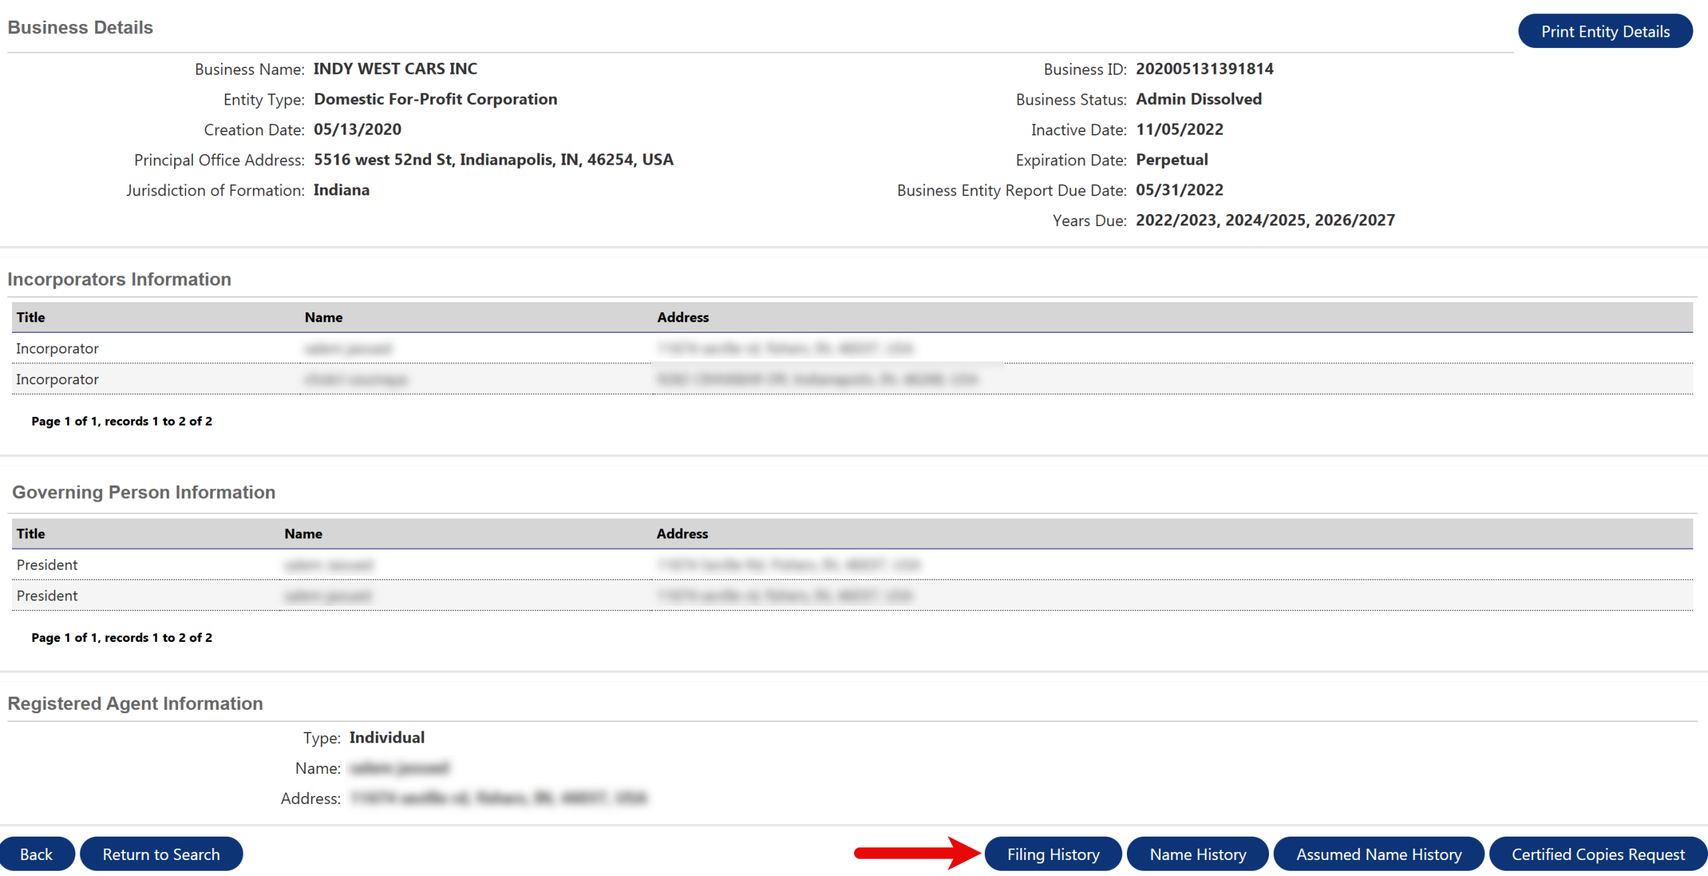Click the Governing Person Information heading
Image resolution: width=1708 pixels, height=876 pixels.
[143, 492]
